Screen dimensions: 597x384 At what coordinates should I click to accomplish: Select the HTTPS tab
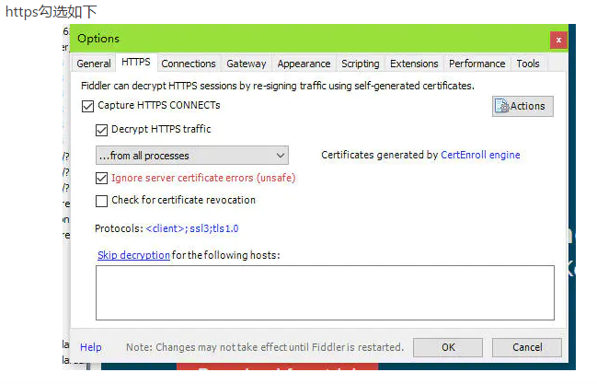pyautogui.click(x=136, y=62)
